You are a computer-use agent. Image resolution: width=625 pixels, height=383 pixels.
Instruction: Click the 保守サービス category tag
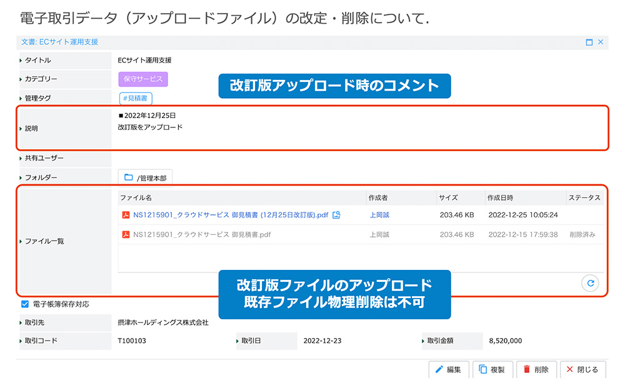coord(143,79)
